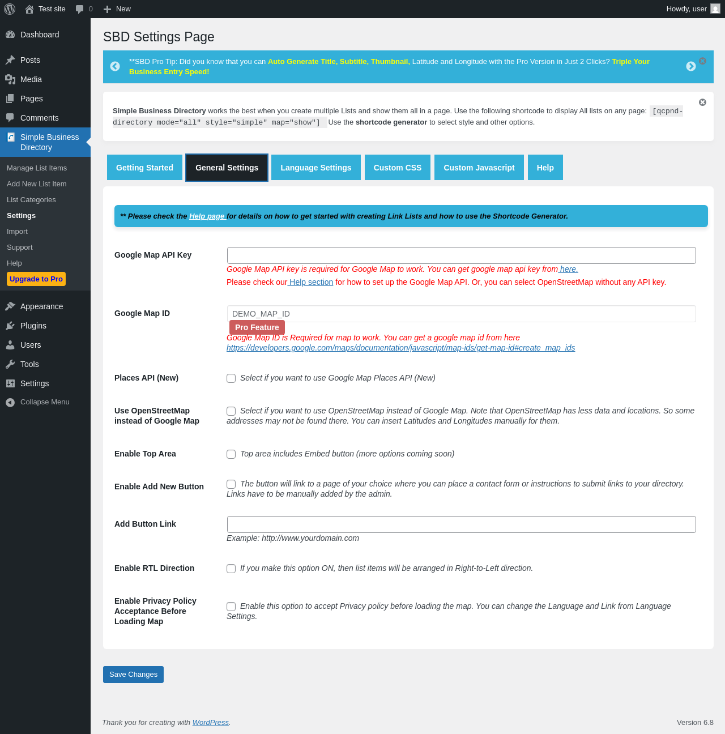Click the Pages icon in sidebar
This screenshot has height=734, width=725.
coord(10,99)
